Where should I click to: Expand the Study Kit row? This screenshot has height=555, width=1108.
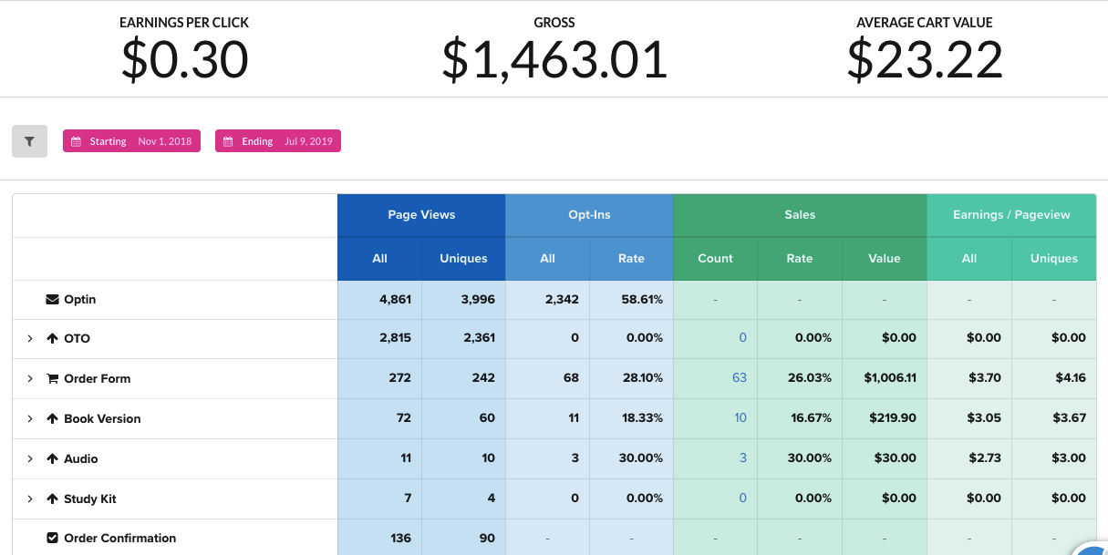click(x=29, y=499)
